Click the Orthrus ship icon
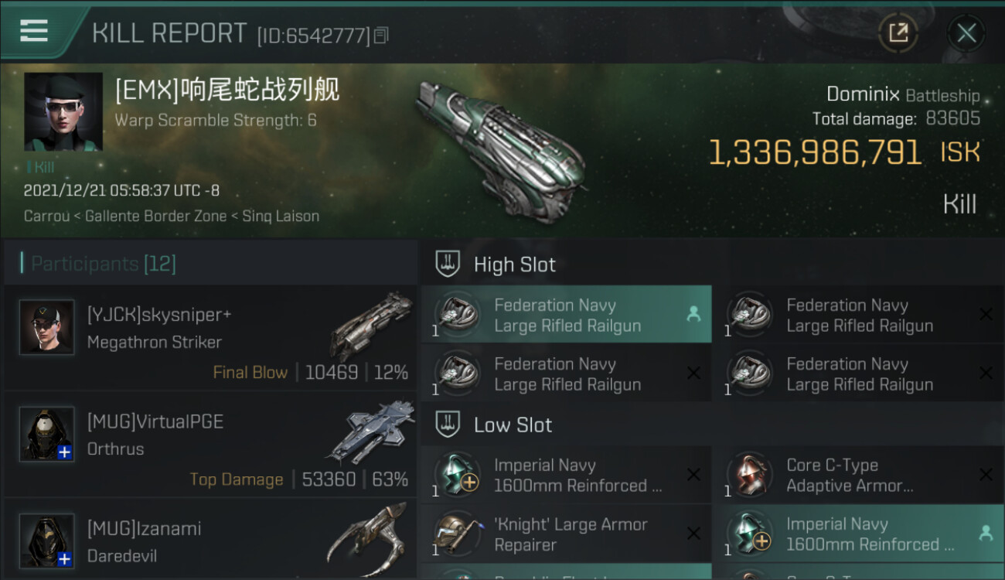This screenshot has height=580, width=1005. point(371,432)
